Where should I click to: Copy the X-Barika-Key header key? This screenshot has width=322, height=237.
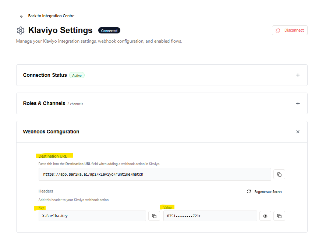coord(154,216)
